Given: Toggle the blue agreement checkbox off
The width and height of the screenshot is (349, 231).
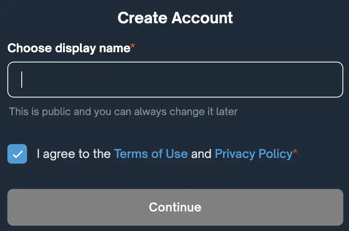Looking at the screenshot, I should [17, 154].
